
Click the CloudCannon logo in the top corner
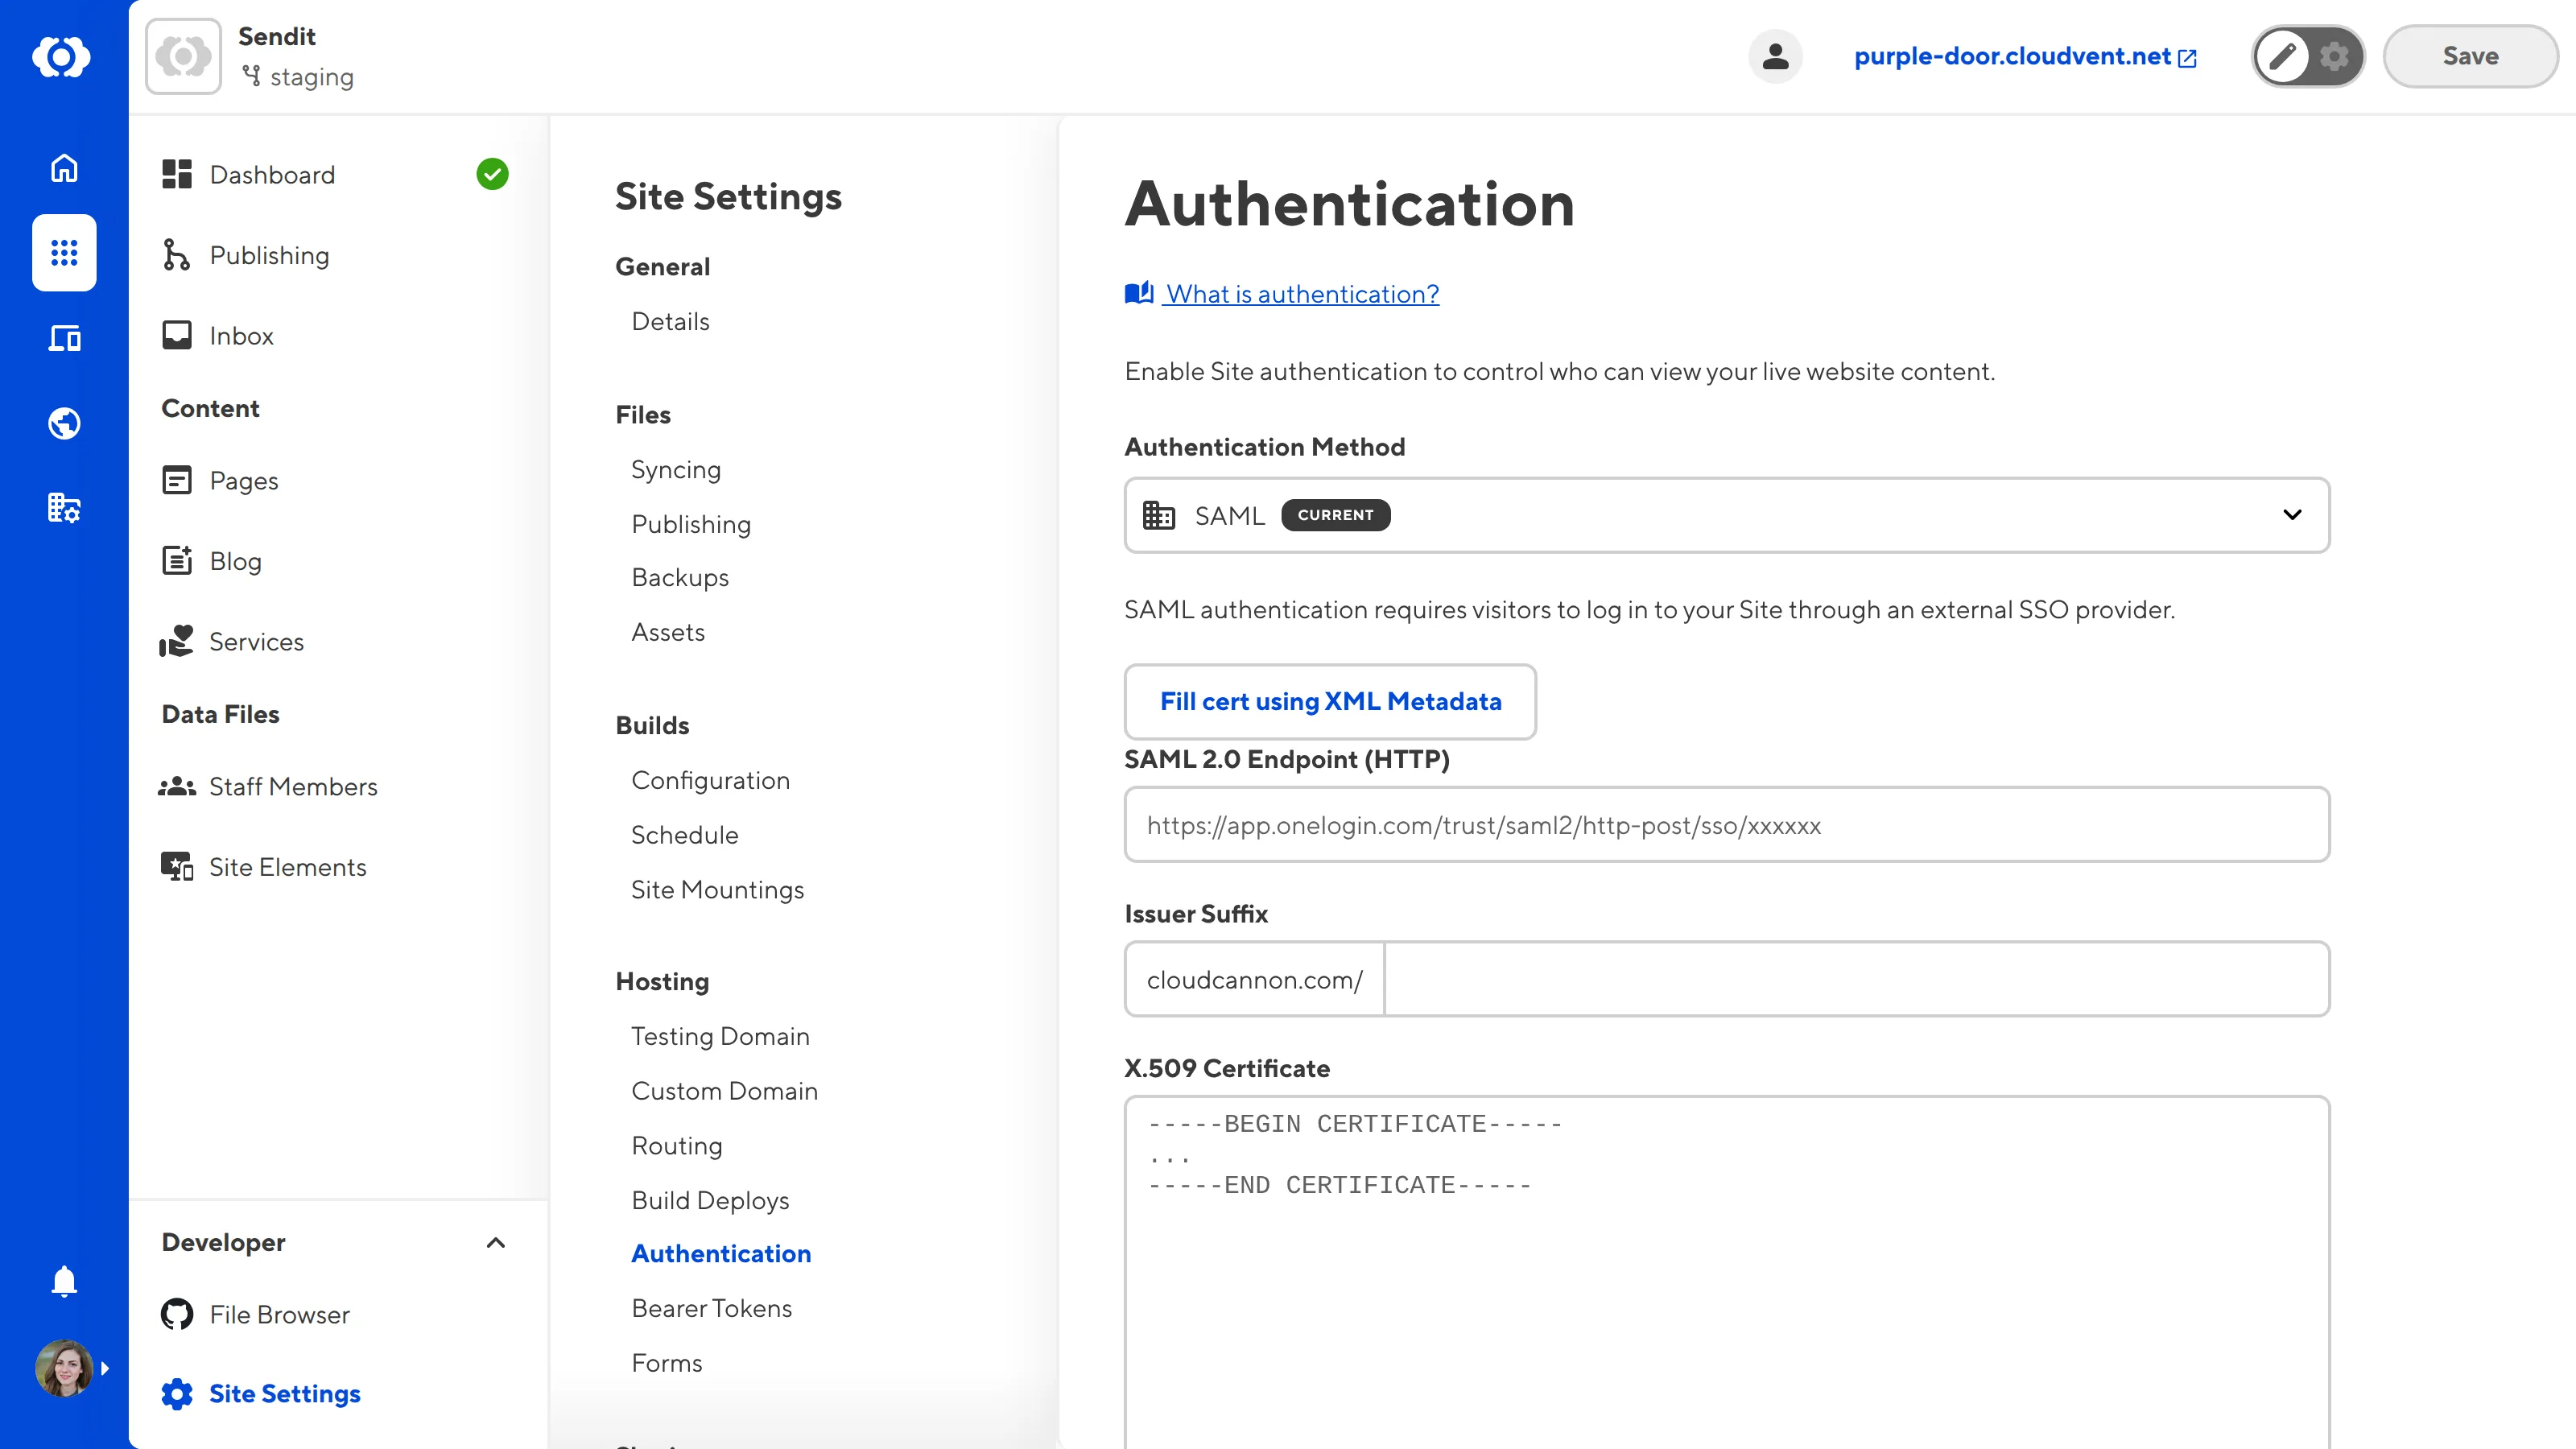click(x=63, y=57)
